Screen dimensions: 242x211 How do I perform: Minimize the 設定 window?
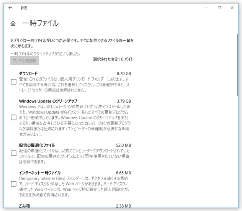207,8
